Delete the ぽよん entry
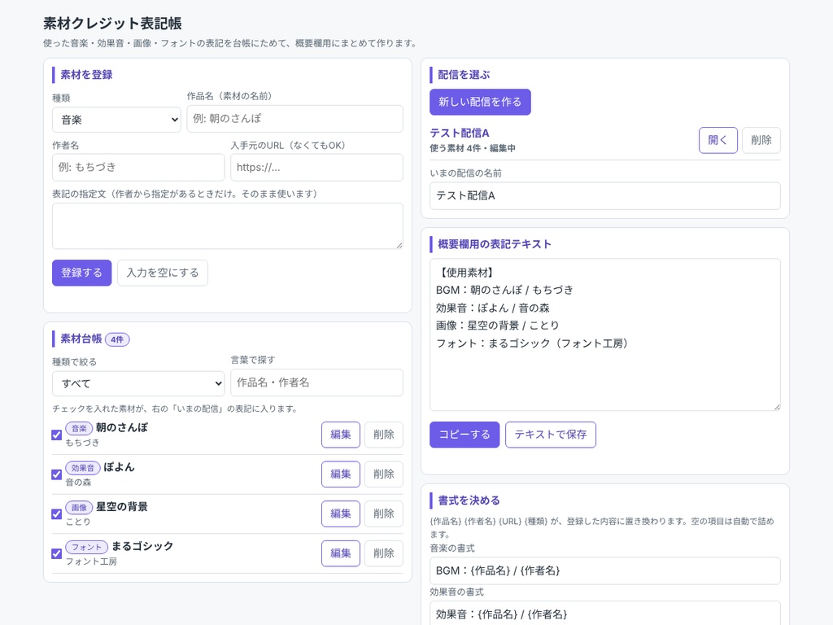This screenshot has height=625, width=833. pyautogui.click(x=384, y=474)
